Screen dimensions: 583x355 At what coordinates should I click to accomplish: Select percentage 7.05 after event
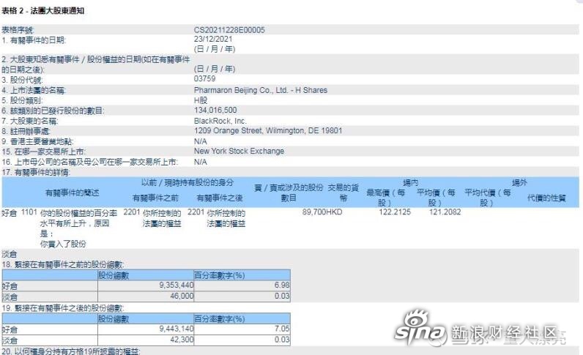[282, 329]
